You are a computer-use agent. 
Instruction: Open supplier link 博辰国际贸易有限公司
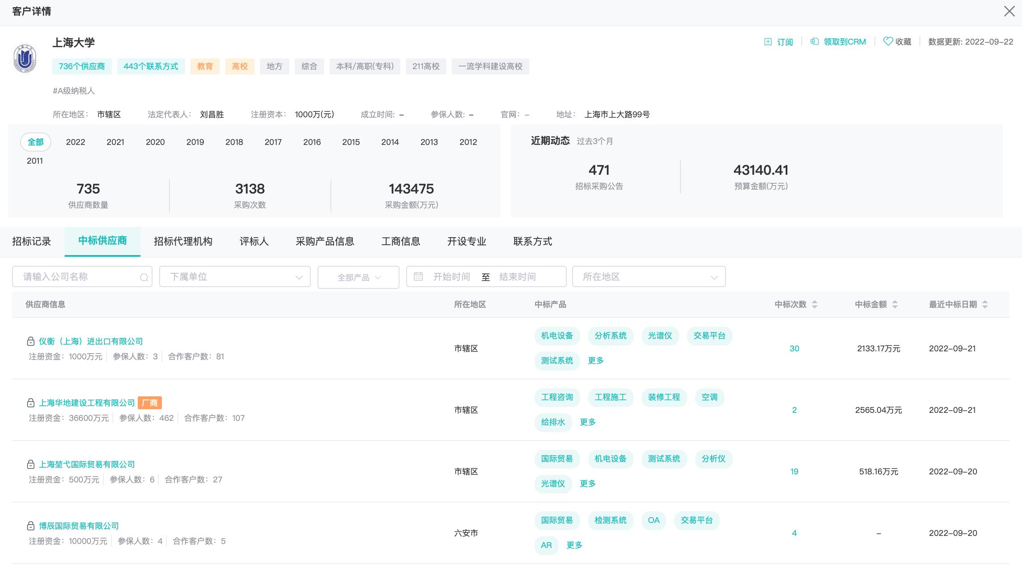[x=78, y=526]
